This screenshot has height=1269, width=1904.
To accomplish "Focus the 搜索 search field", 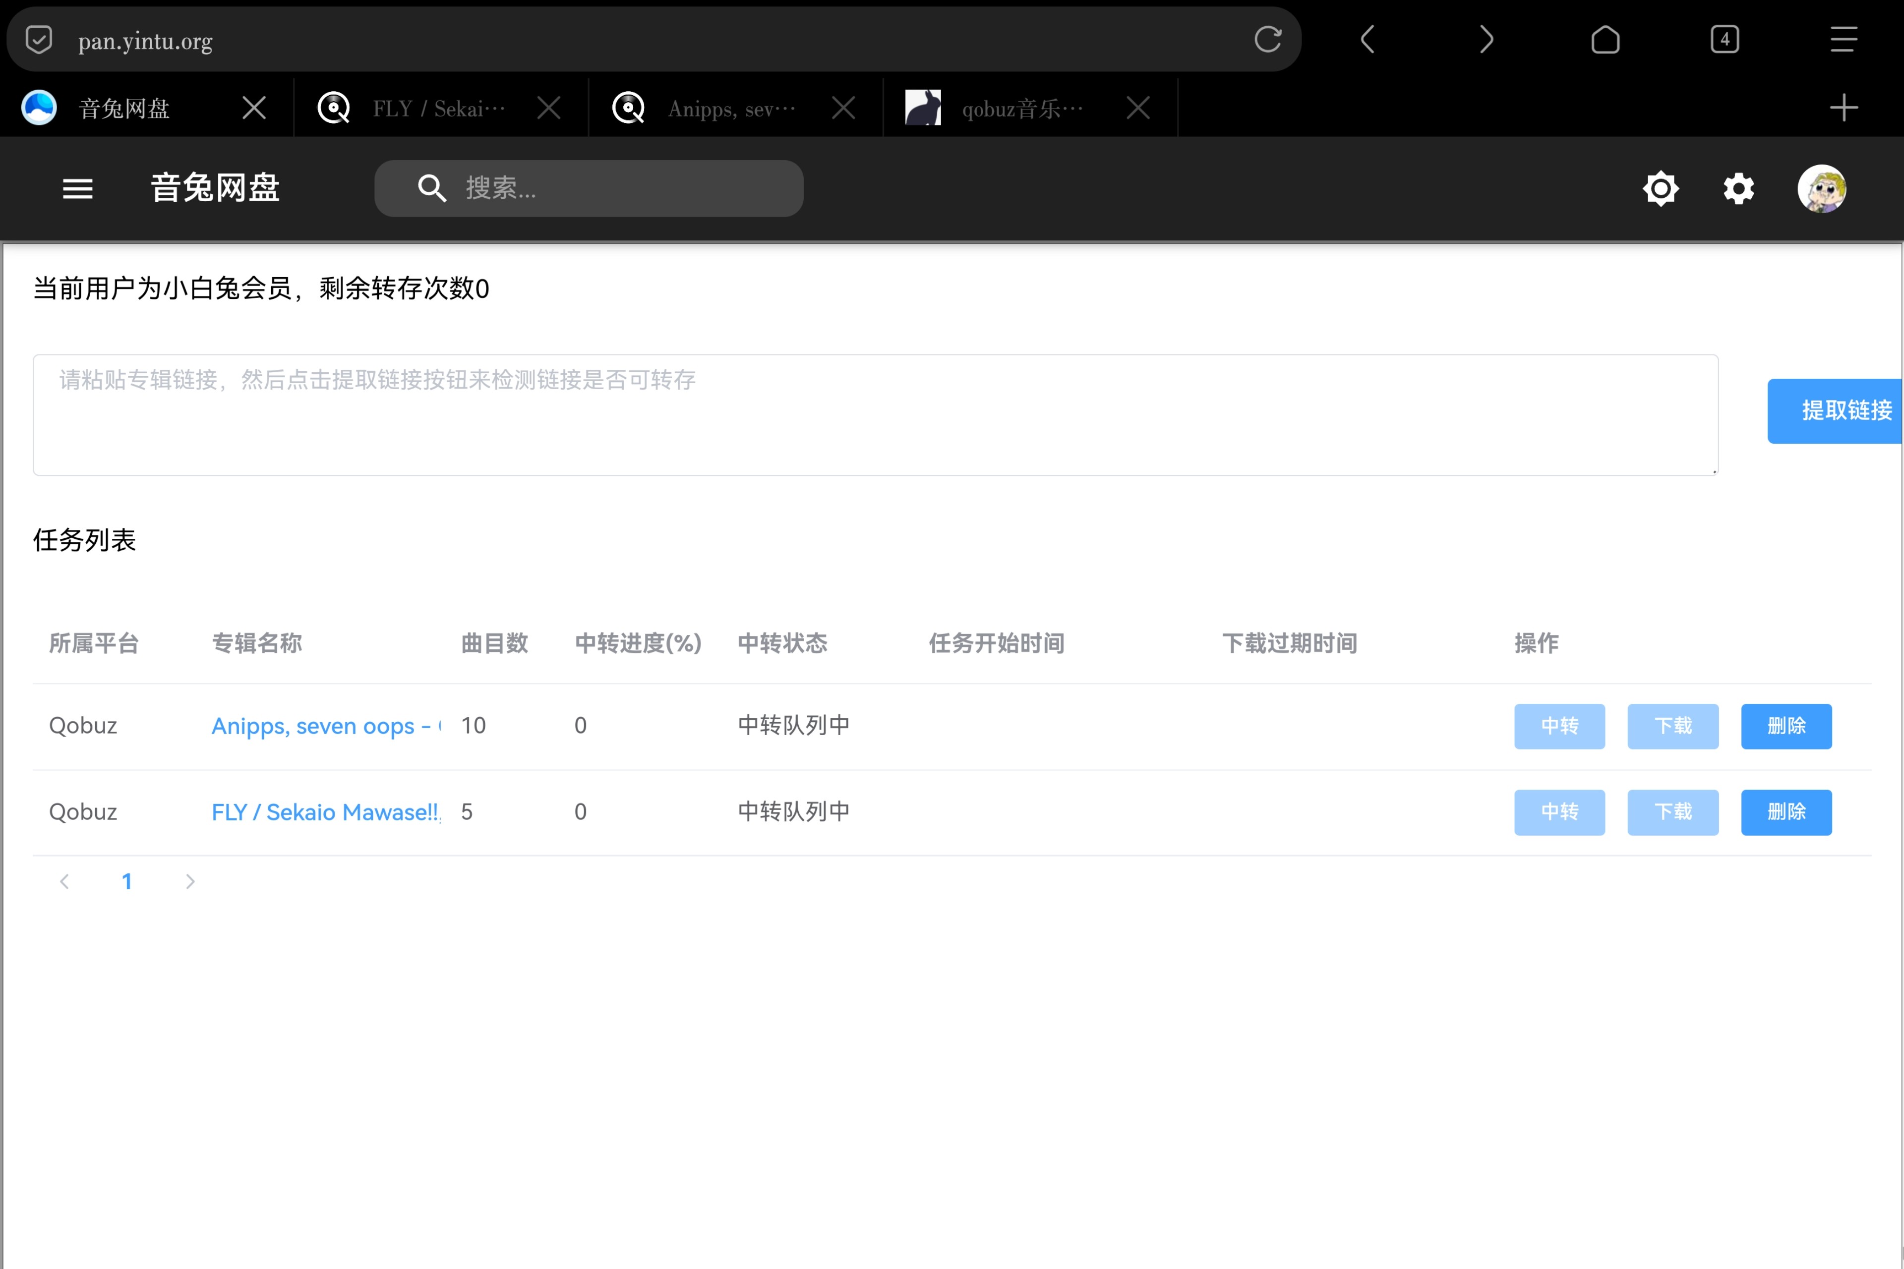I will coord(589,188).
